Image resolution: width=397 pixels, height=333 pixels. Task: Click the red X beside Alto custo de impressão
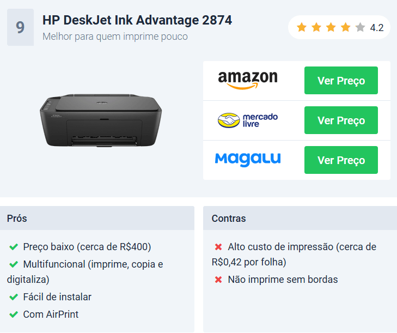tap(218, 246)
